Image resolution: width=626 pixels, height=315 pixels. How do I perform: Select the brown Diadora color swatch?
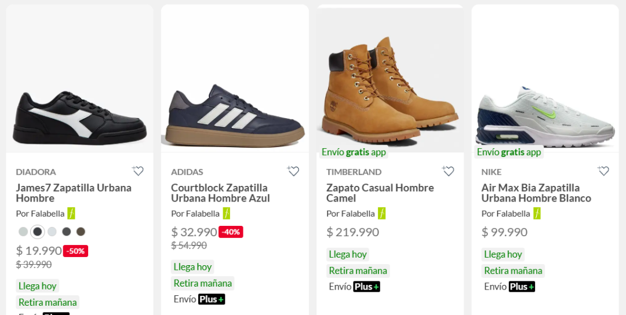[81, 231]
